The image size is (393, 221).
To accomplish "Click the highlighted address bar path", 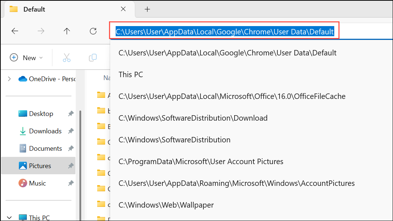I will coord(224,32).
